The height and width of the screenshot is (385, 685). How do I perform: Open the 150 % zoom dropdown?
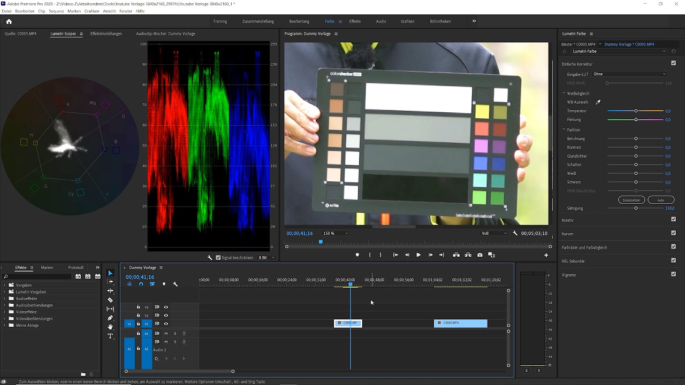[x=335, y=233]
